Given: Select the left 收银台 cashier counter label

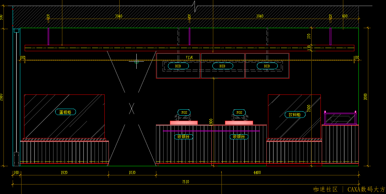Looking at the screenshot, I should tap(184, 136).
